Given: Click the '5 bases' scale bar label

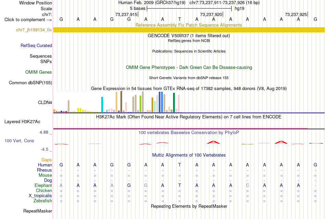Looking at the screenshot, I should coord(138,9).
